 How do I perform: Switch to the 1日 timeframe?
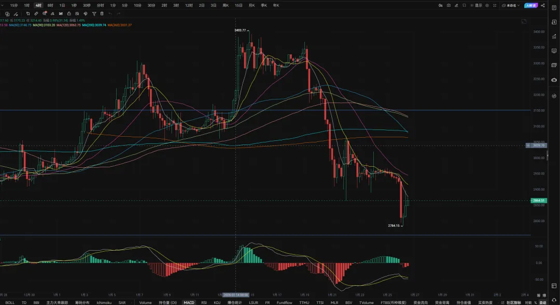click(62, 5)
